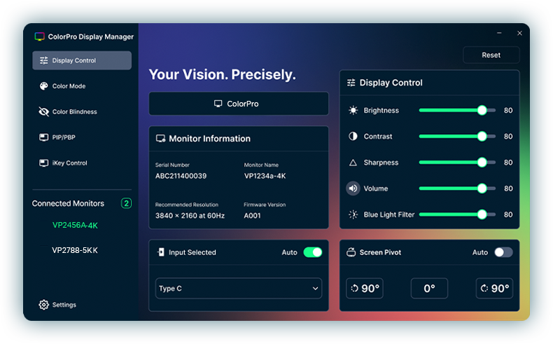Click the Sharpness triangle icon
Image resolution: width=553 pixels, height=344 pixels.
(353, 163)
